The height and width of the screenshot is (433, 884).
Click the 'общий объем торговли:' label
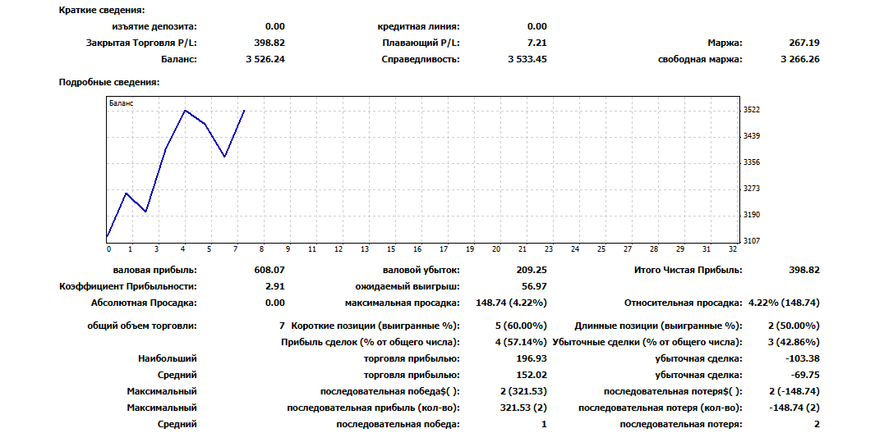click(142, 326)
